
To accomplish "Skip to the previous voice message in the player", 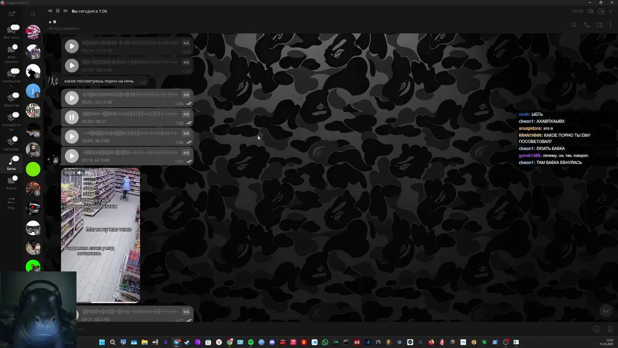I will click(x=50, y=11).
